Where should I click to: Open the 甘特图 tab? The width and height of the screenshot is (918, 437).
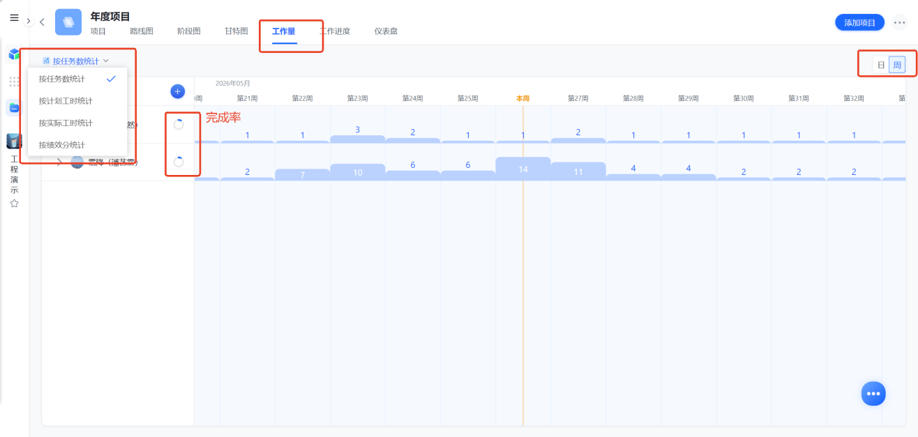[x=236, y=31]
